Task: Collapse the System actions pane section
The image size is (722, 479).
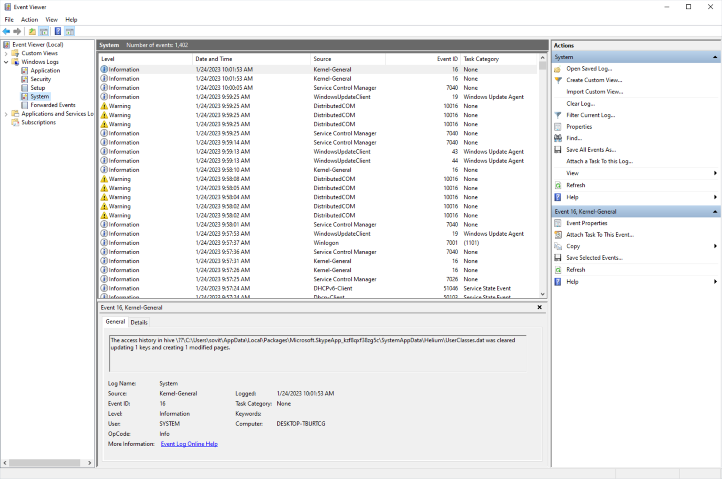Action: [x=714, y=56]
